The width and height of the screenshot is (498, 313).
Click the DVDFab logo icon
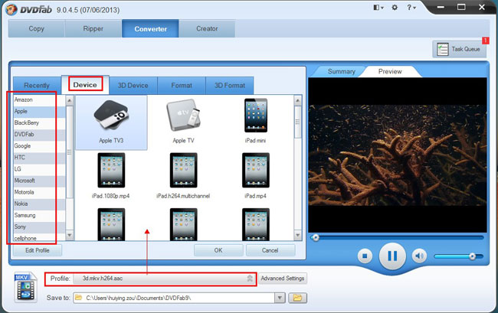point(11,9)
